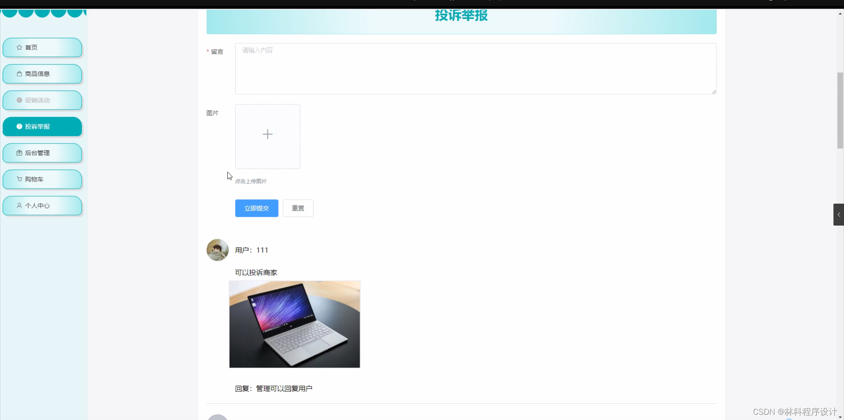Click the page vertical scrollbar thumb

(840, 111)
